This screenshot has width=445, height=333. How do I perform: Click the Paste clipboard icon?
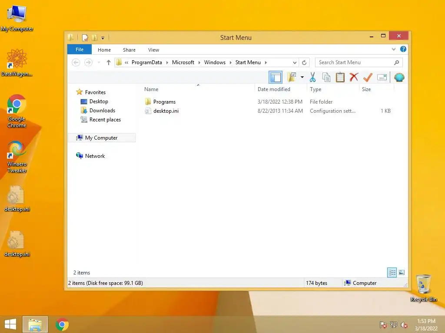[x=340, y=77]
